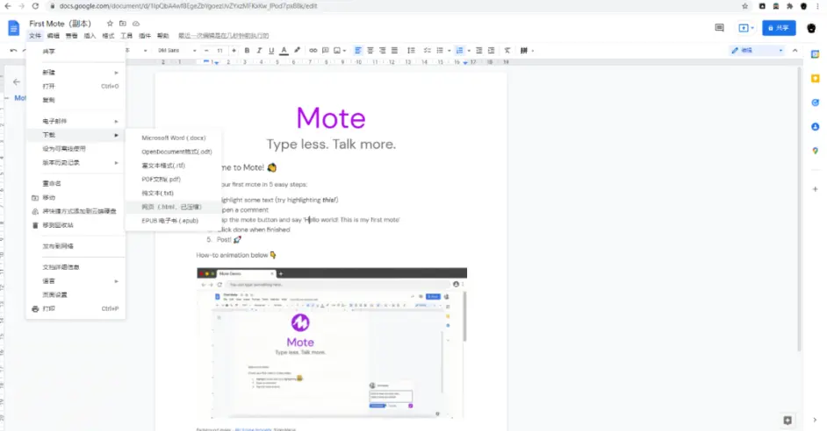The width and height of the screenshot is (827, 431).
Task: Toggle the numbered list
Action: pos(459,51)
